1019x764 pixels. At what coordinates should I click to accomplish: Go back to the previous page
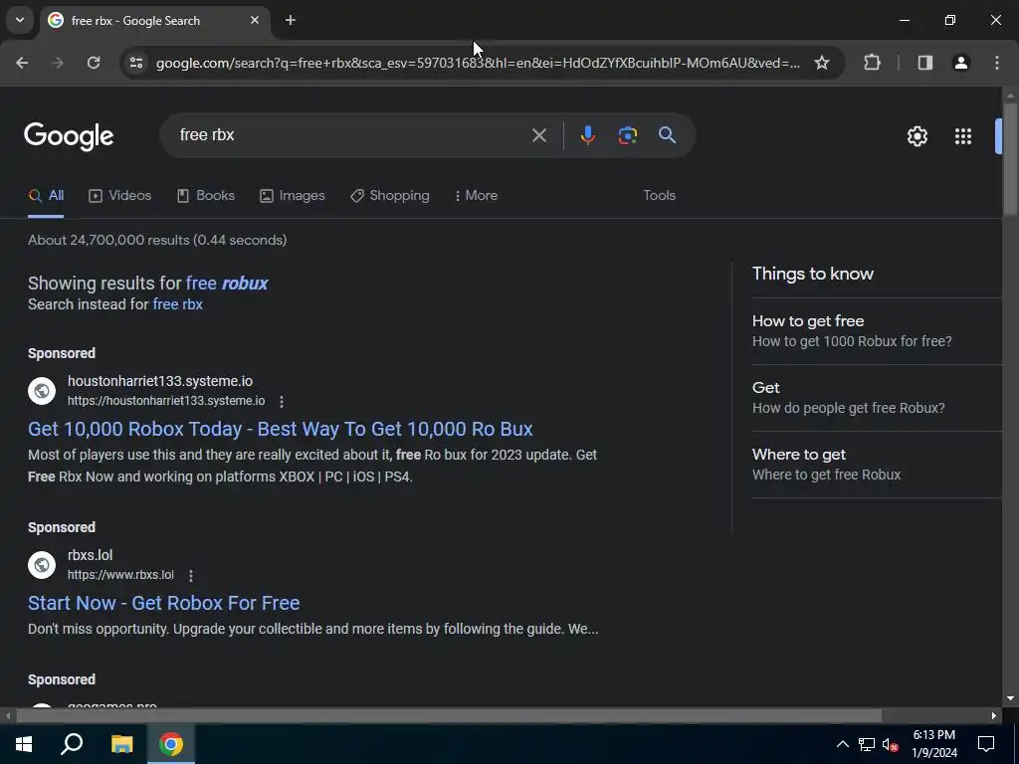pyautogui.click(x=22, y=63)
